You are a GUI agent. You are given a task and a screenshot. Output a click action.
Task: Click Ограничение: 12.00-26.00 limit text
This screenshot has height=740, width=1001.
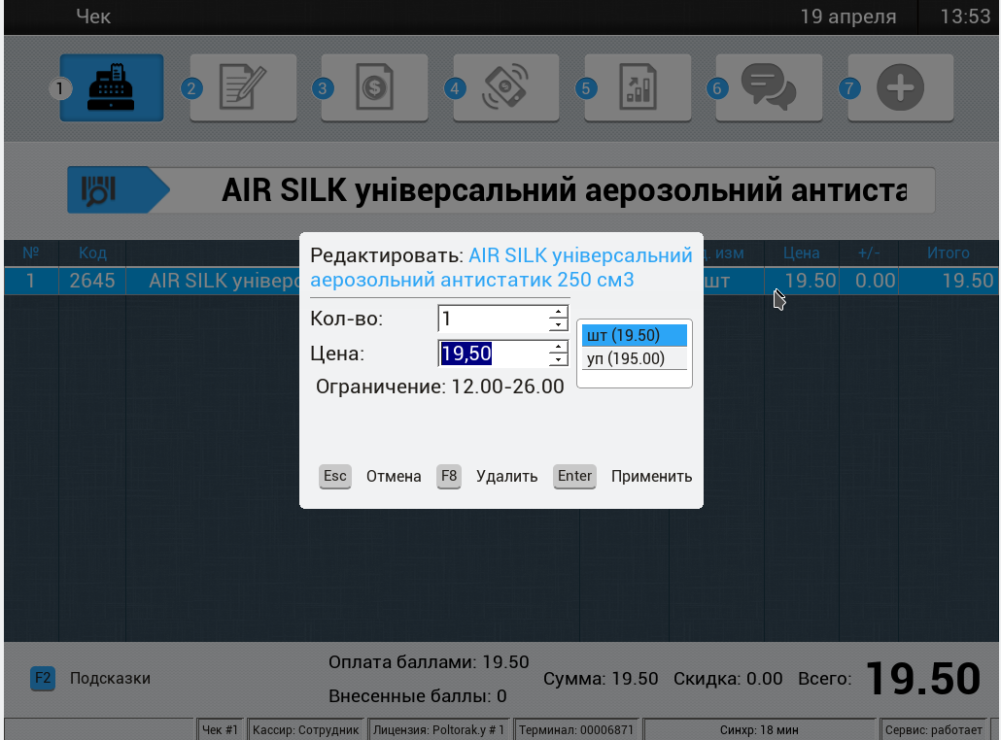pyautogui.click(x=440, y=387)
